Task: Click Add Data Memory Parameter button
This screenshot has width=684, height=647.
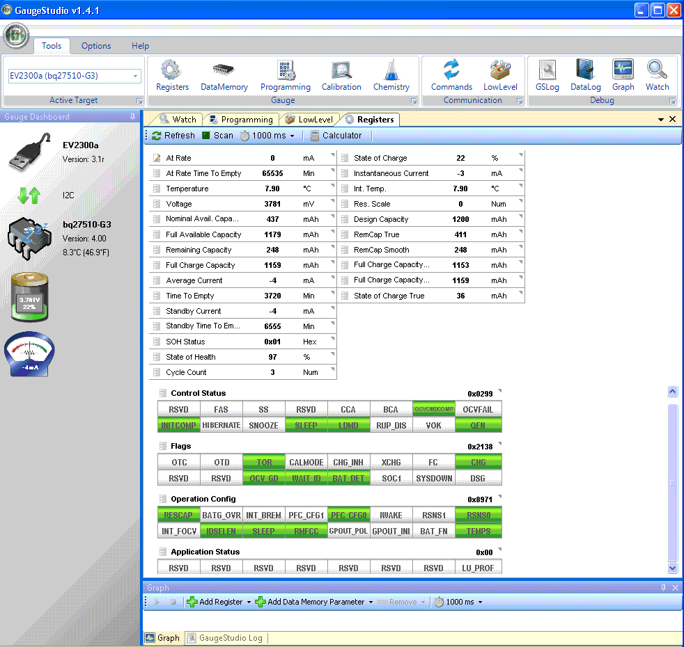Action: click(310, 602)
